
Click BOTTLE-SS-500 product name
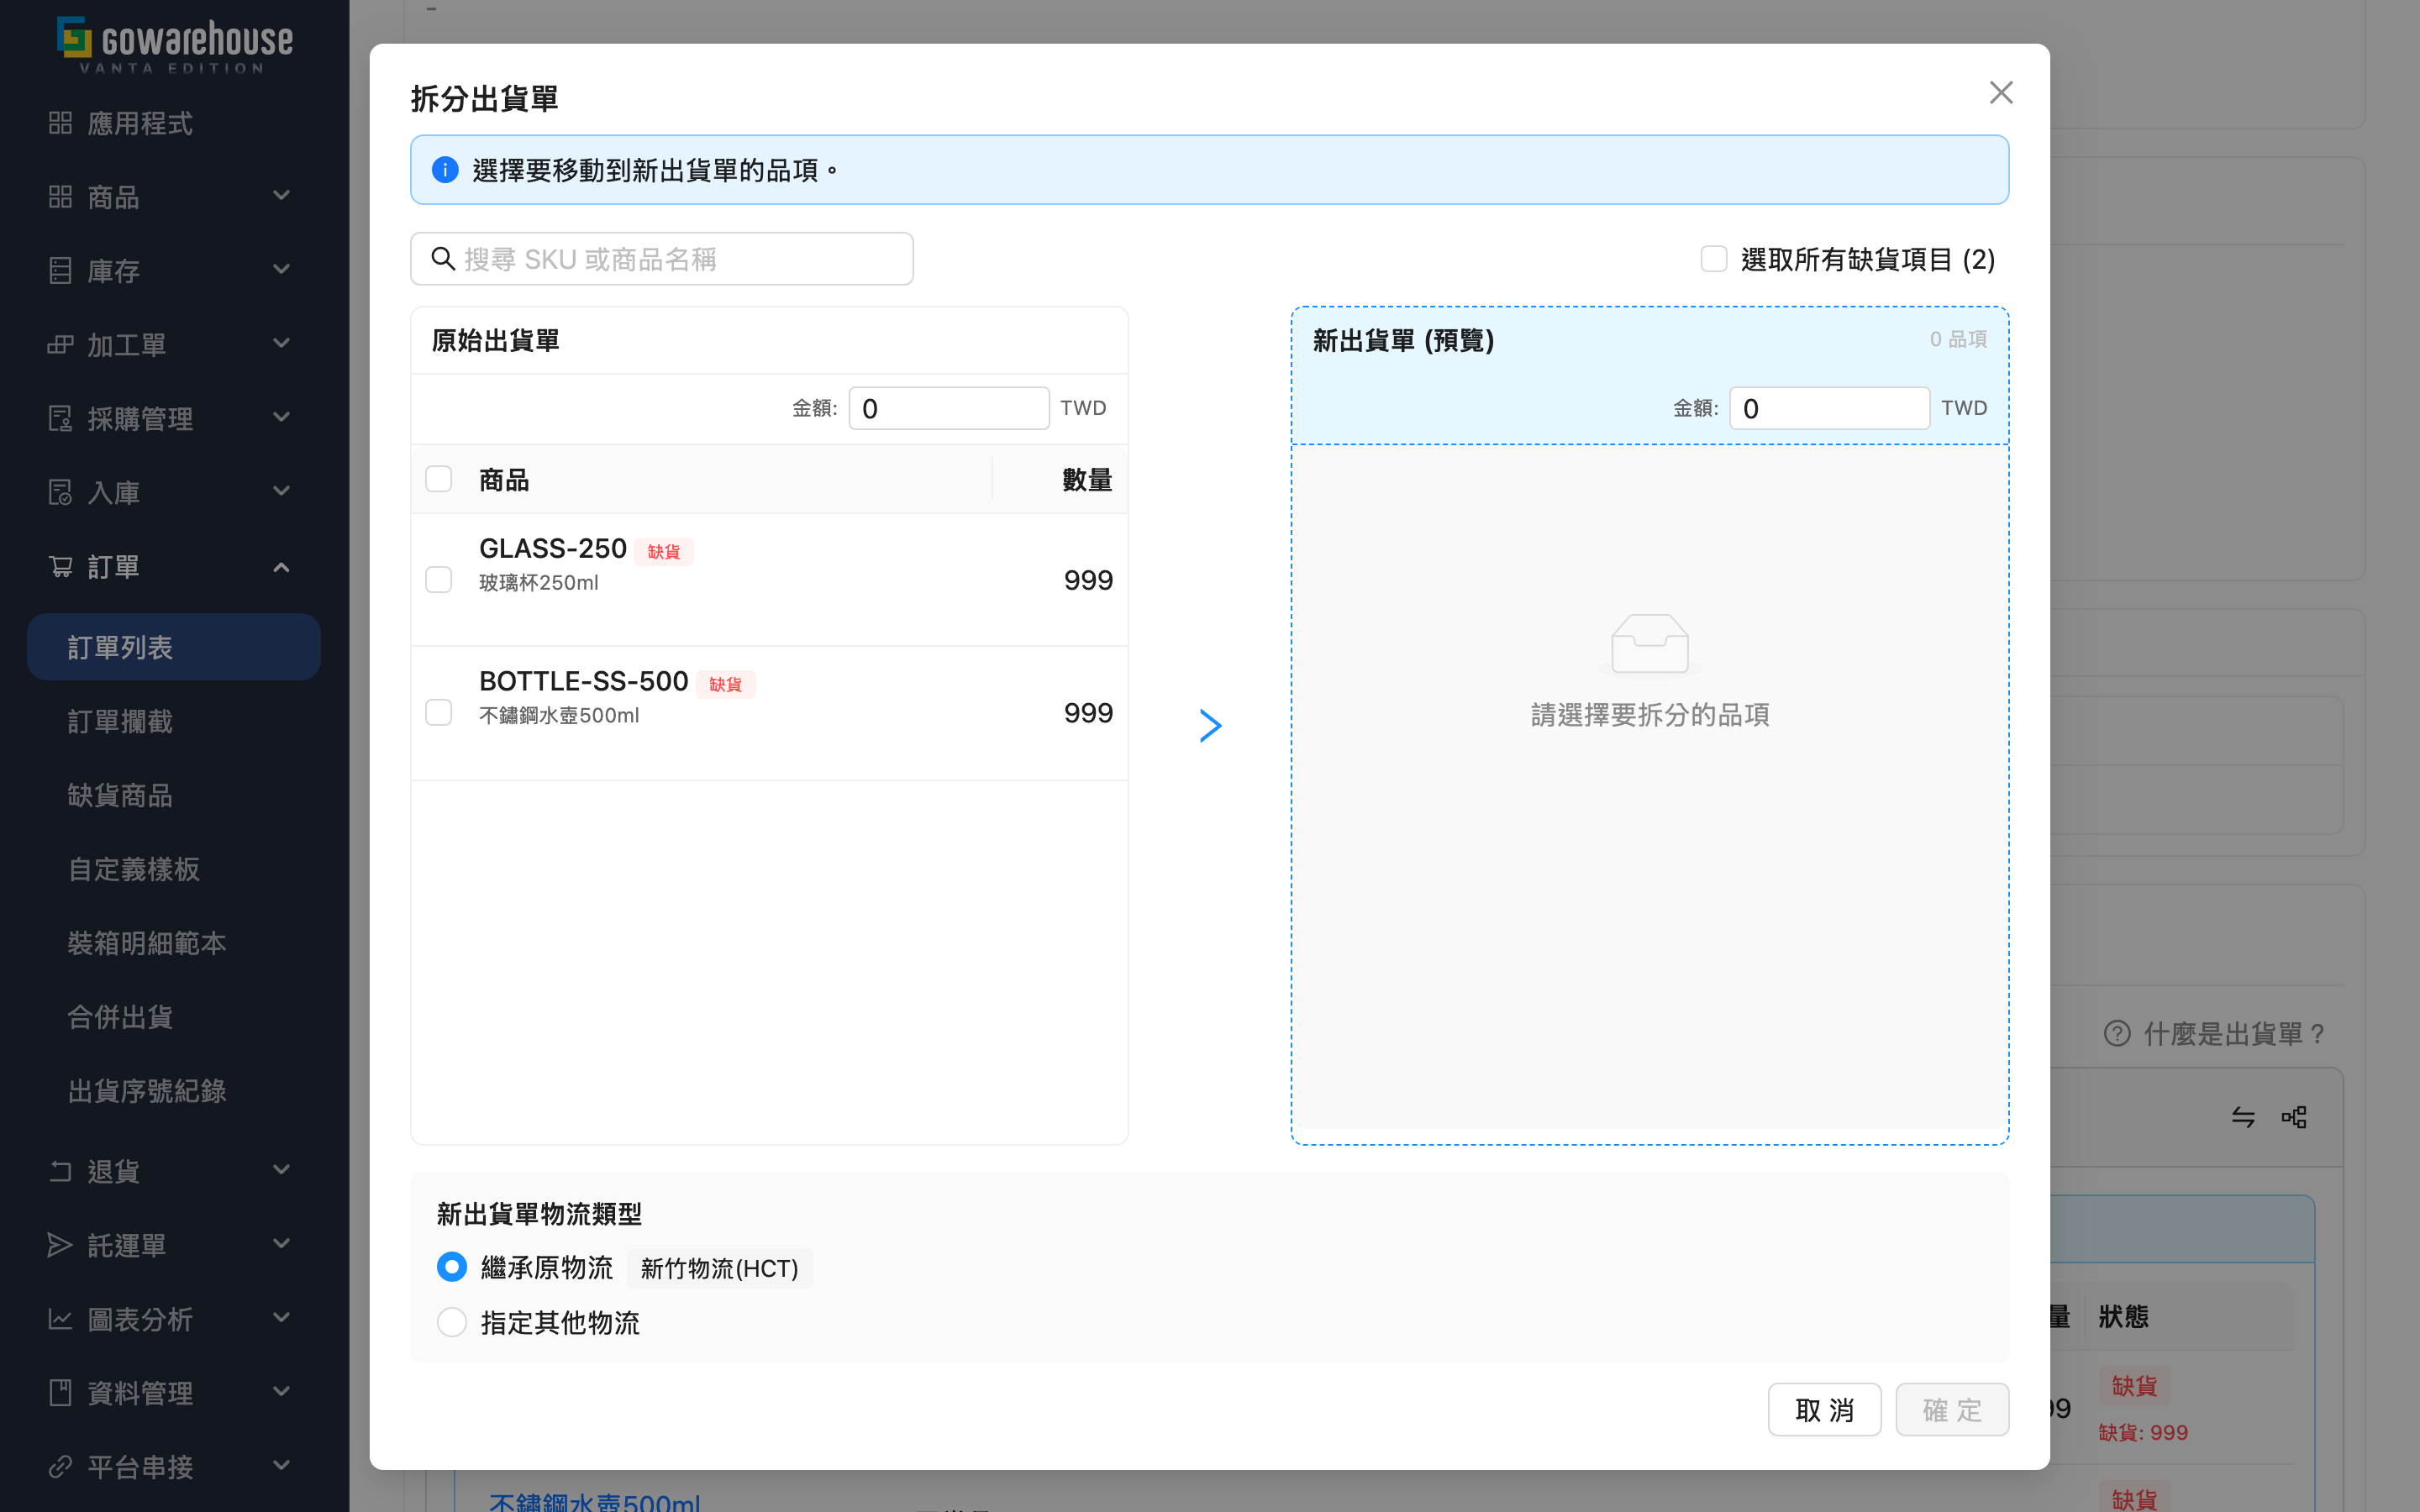pos(584,681)
